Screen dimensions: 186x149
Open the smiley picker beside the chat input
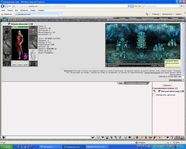pos(3,138)
